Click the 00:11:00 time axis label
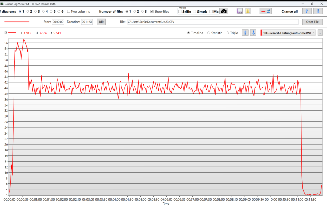 tap(297, 199)
